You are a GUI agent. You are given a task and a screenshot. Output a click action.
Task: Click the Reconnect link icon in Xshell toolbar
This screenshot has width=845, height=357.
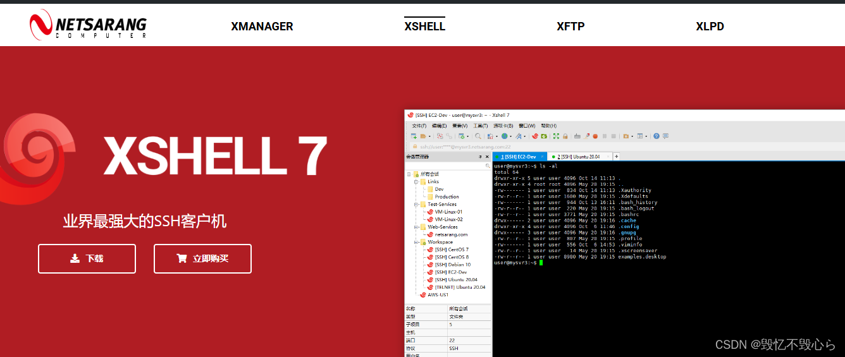pyautogui.click(x=449, y=136)
